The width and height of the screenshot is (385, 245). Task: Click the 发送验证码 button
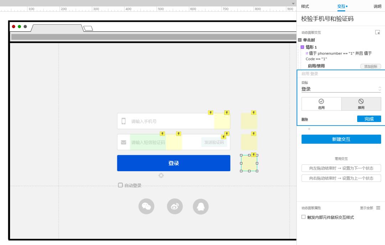point(214,142)
